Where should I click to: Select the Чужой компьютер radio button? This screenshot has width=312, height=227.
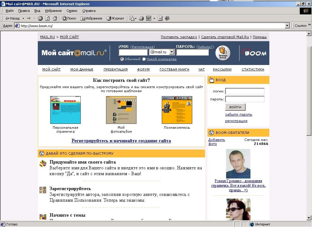click(144, 59)
